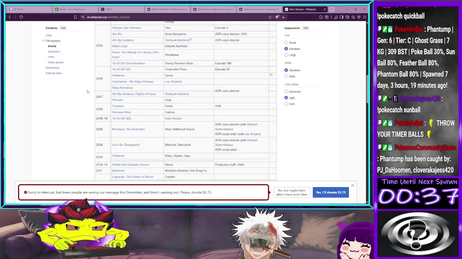This screenshot has width=462, height=259.
Task: Jump to (Top) in contents
Action: 49,35
